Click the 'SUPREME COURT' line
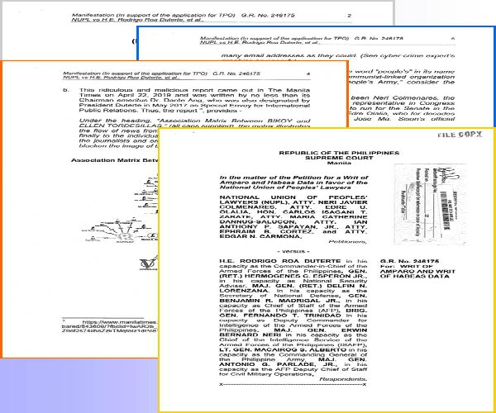Image resolution: width=496 pixels, height=413 pixels. (x=339, y=158)
